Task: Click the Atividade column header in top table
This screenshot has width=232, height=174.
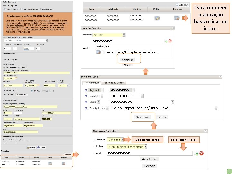Action: [x=113, y=9]
